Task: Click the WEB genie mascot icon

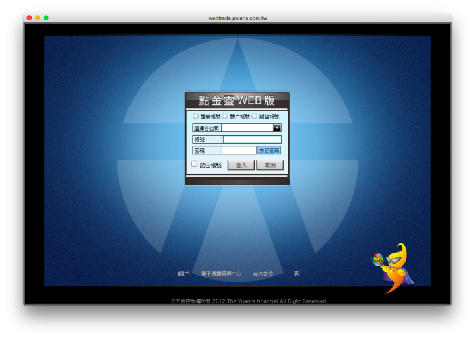Action: pos(393,268)
